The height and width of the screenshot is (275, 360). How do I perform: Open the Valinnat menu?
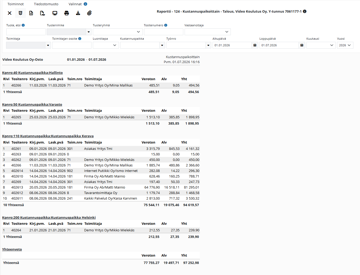pos(75,4)
